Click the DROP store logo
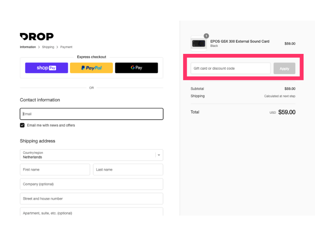The width and height of the screenshot is (315, 236). click(x=37, y=37)
